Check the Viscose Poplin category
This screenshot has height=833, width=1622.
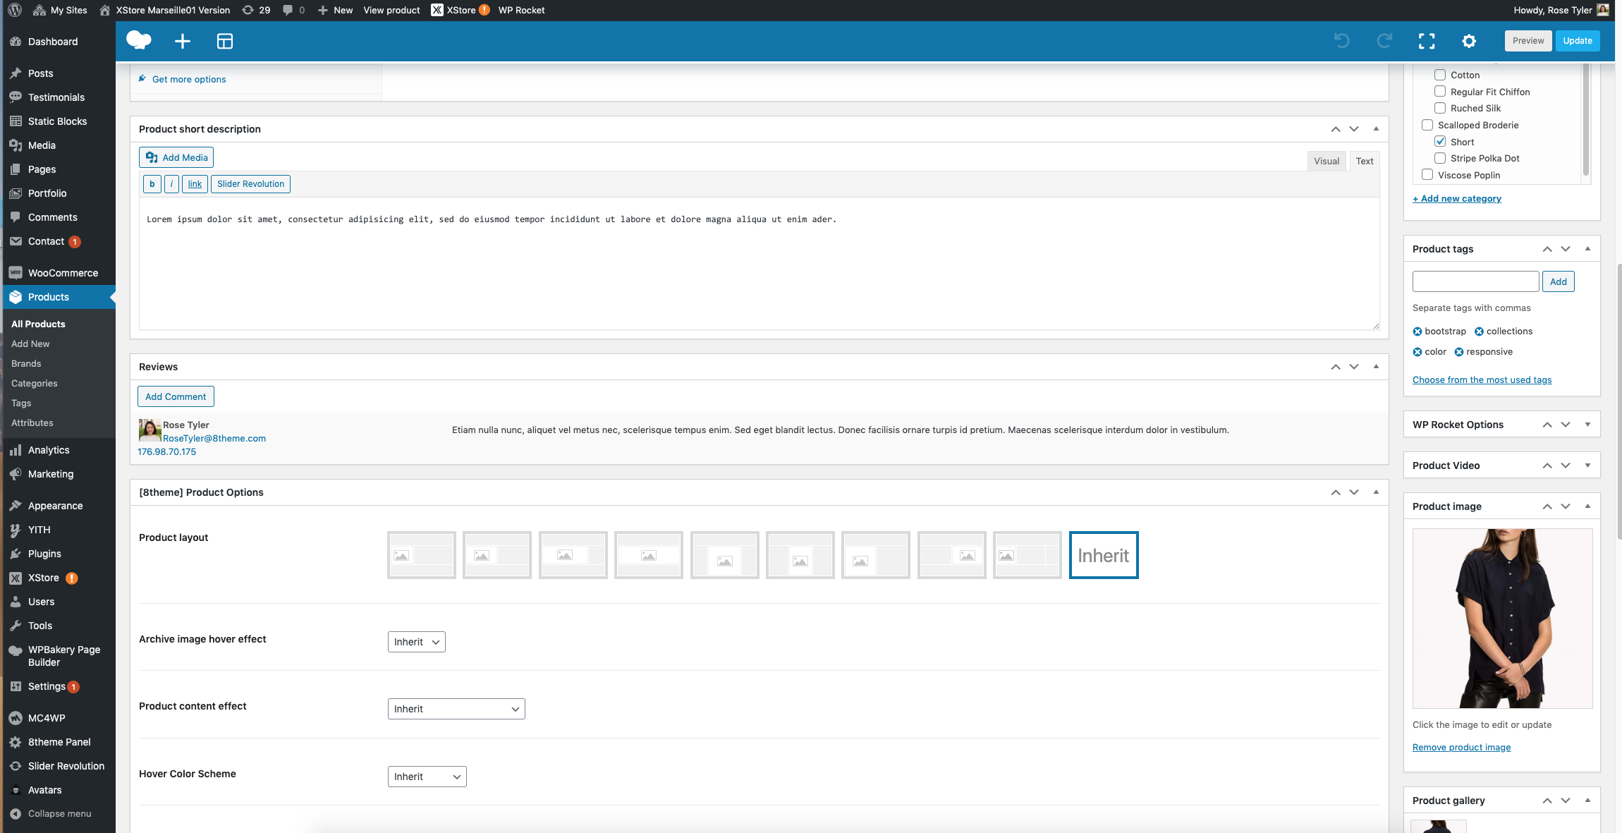pos(1427,174)
